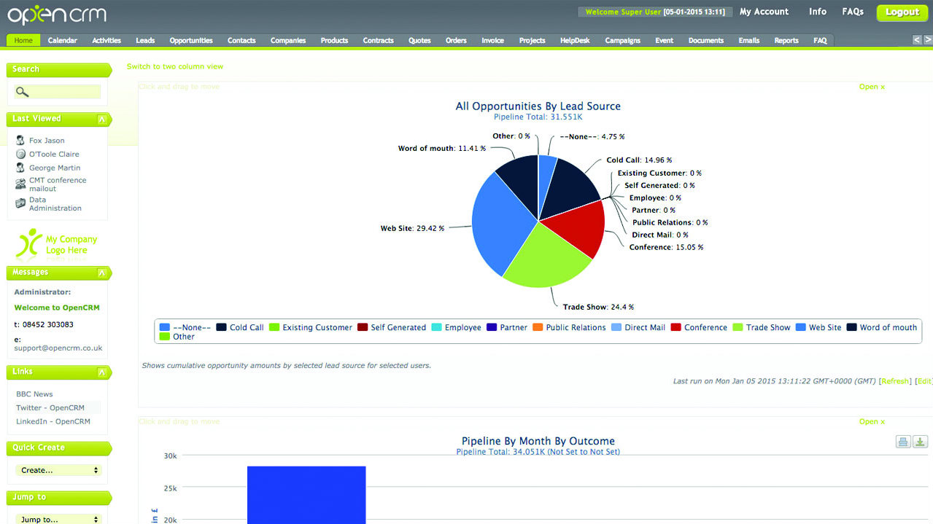This screenshot has width=933, height=524.
Task: Open the Products tab
Action: [334, 40]
